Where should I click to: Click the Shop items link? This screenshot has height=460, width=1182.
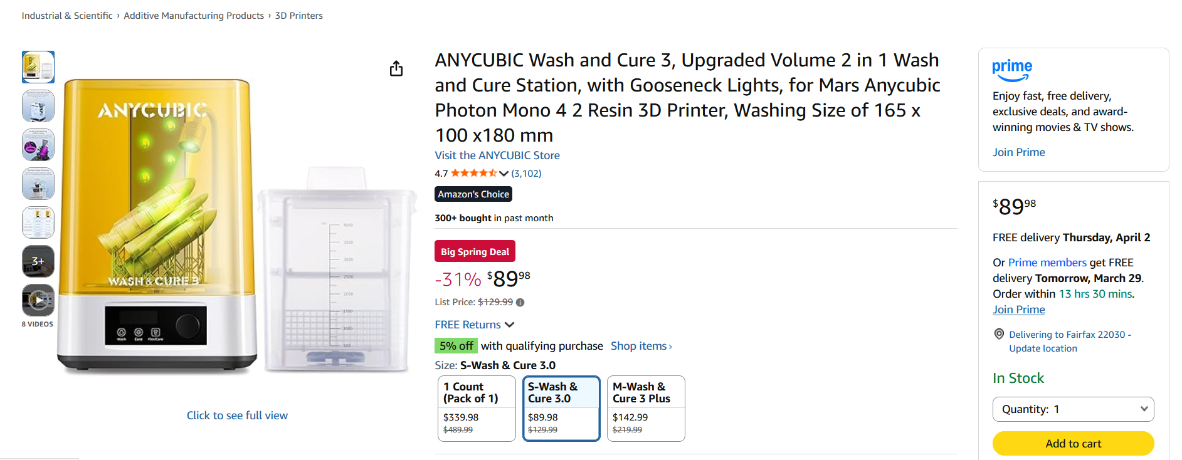tap(641, 346)
